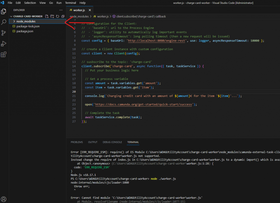Open the File menu

[x=10, y=3]
